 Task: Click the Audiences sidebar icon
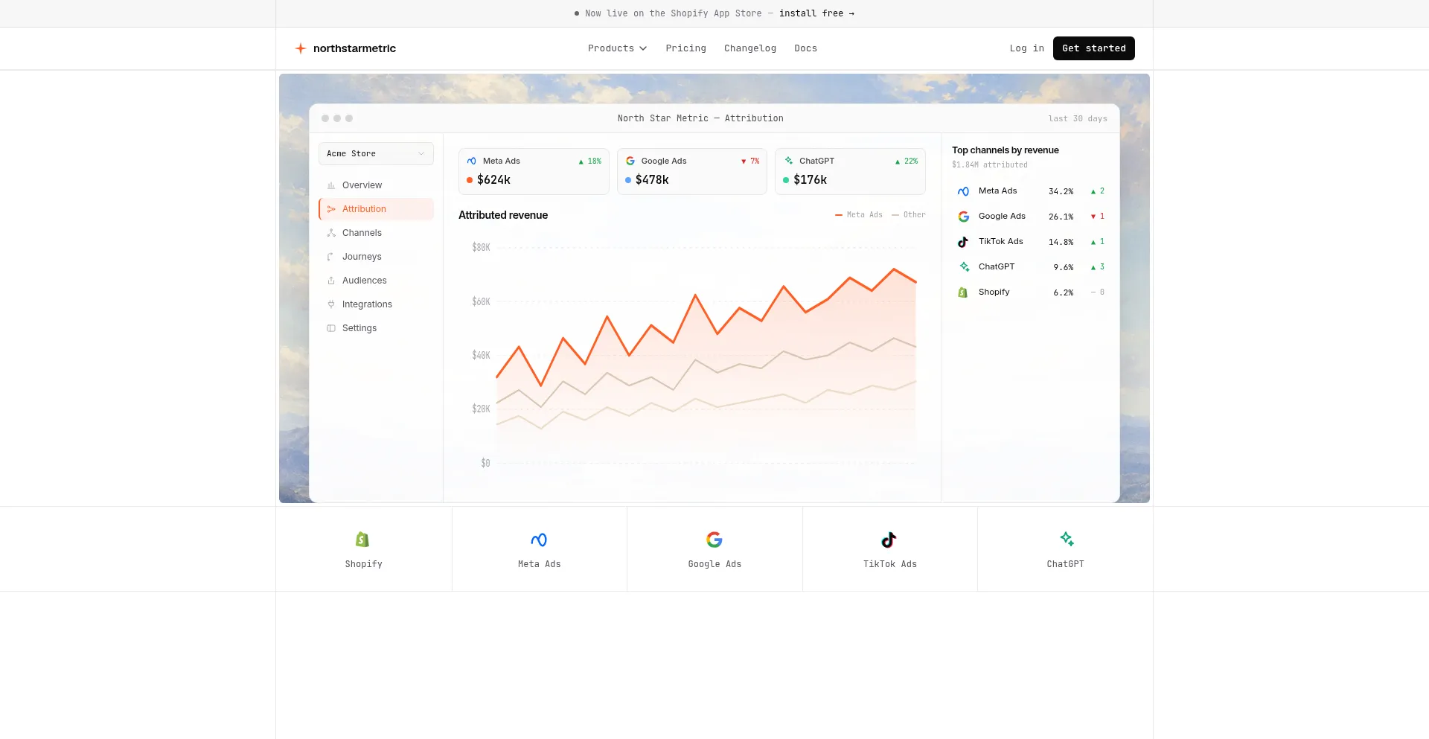pyautogui.click(x=331, y=281)
